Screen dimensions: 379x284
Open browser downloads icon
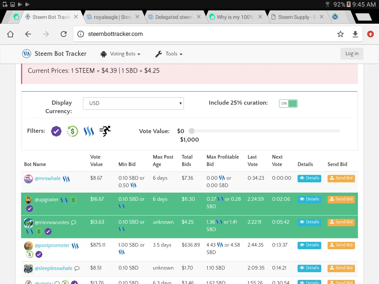[355, 34]
